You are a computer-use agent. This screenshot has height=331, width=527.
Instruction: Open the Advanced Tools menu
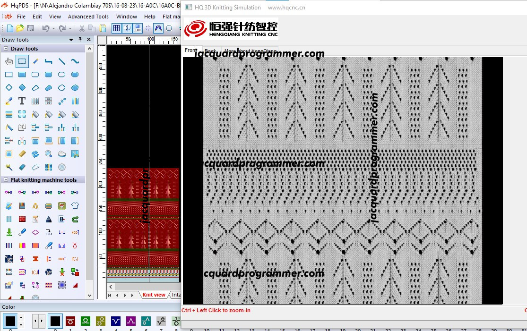[x=88, y=17]
